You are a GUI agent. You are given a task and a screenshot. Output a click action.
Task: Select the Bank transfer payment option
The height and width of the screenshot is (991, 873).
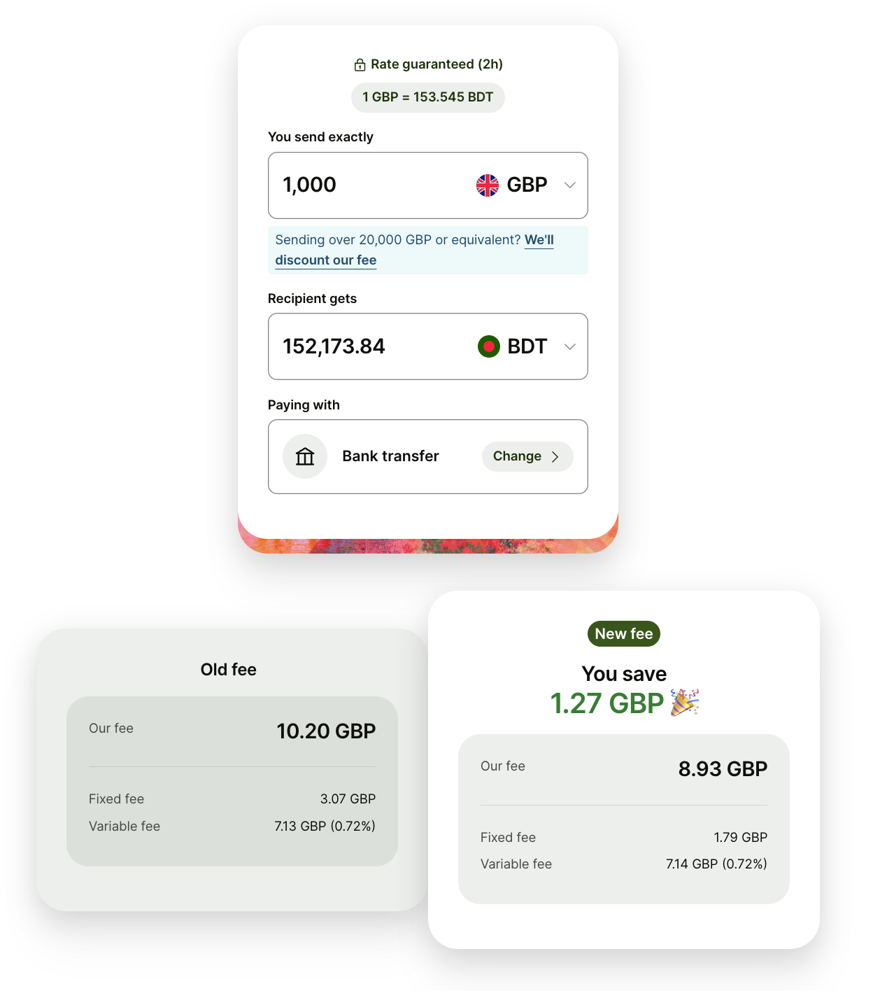click(390, 456)
